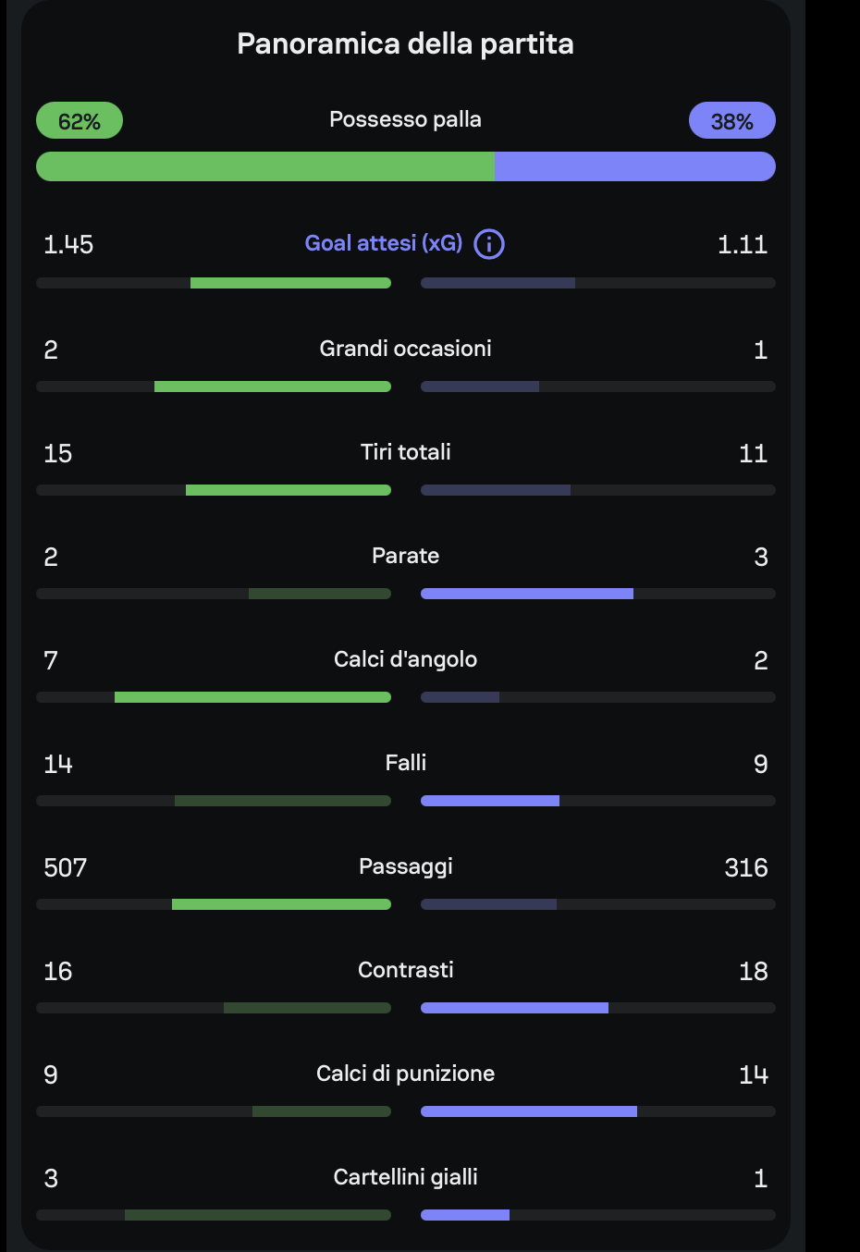Image resolution: width=860 pixels, height=1252 pixels.
Task: Click the green 62% possession badge
Action: tap(80, 120)
